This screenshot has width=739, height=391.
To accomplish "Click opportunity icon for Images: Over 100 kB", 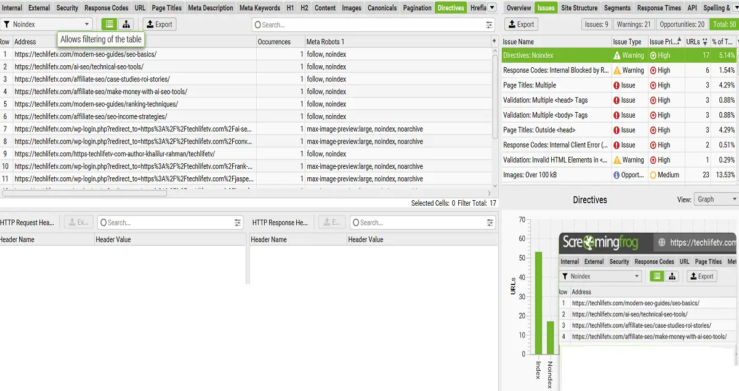I will 617,175.
